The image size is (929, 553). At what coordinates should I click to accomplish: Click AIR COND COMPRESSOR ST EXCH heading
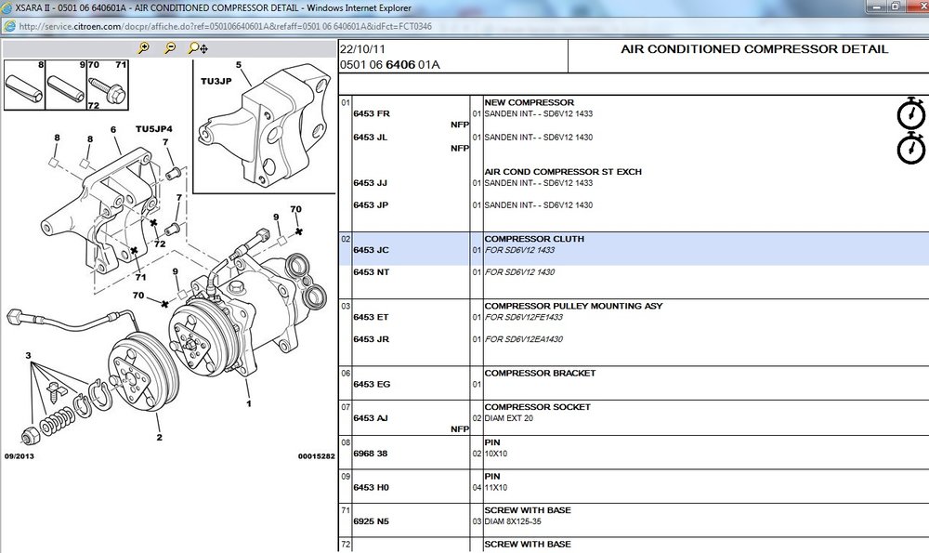(x=563, y=172)
